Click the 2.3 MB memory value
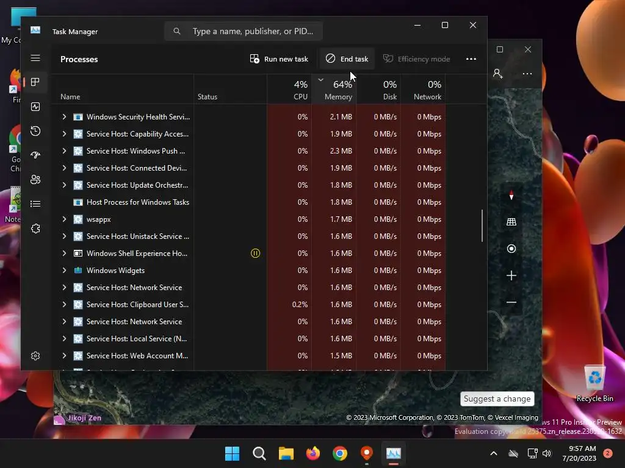 click(x=341, y=151)
